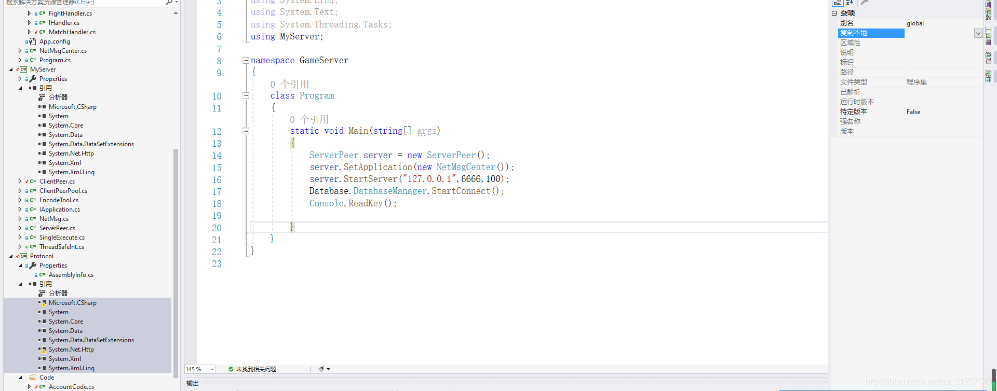Click the 0 个引用 link above Main
Screen dimensions: 997x391
(309, 119)
